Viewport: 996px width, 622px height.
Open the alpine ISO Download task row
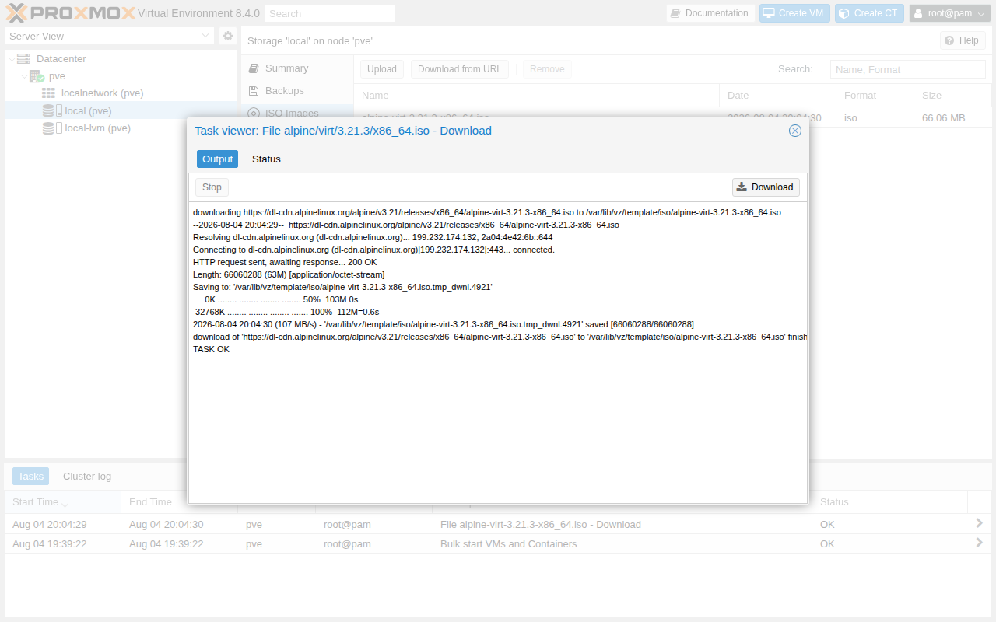pos(498,524)
